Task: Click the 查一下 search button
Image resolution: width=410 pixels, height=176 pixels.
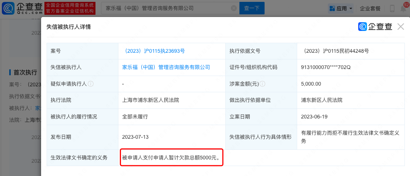Action: [x=252, y=8]
